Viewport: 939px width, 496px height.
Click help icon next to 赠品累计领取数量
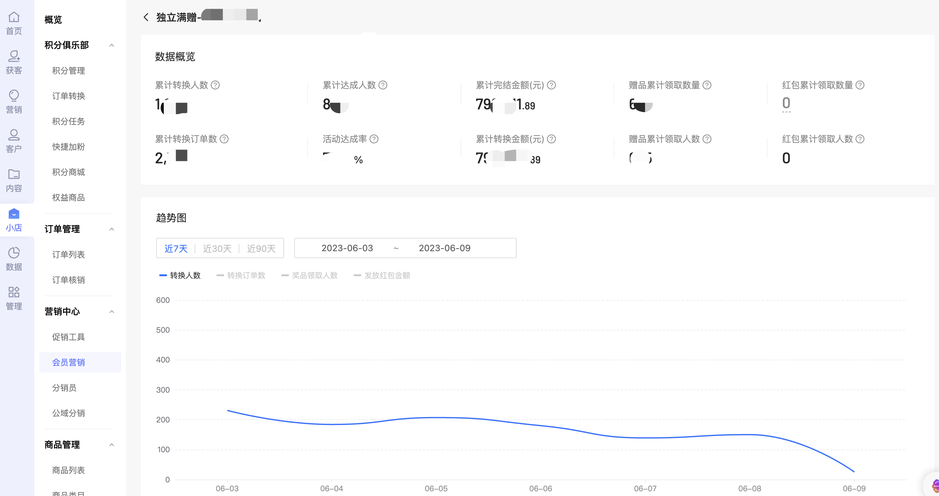coord(707,85)
